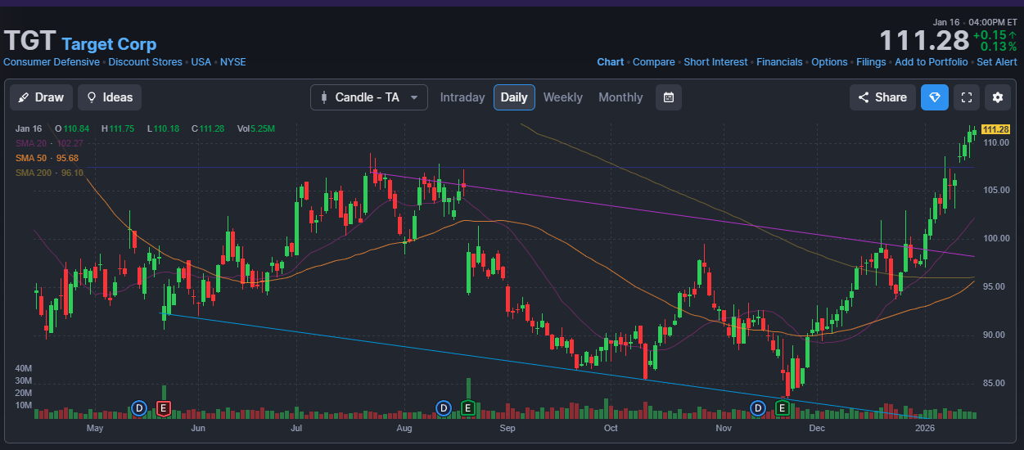This screenshot has height=450, width=1024.
Task: Click the large 111.28 last price
Action: point(924,40)
